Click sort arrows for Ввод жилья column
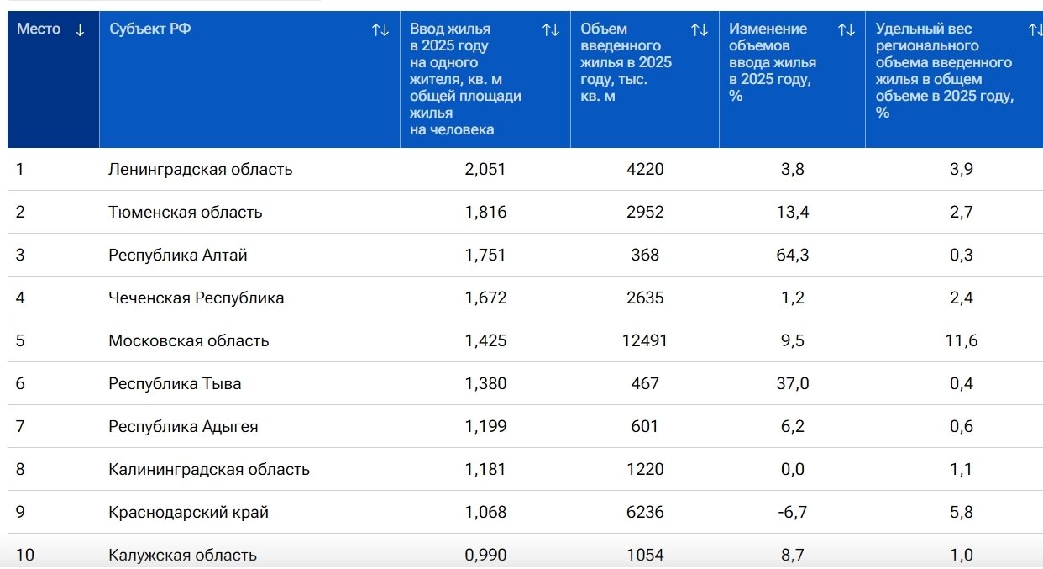 [551, 29]
